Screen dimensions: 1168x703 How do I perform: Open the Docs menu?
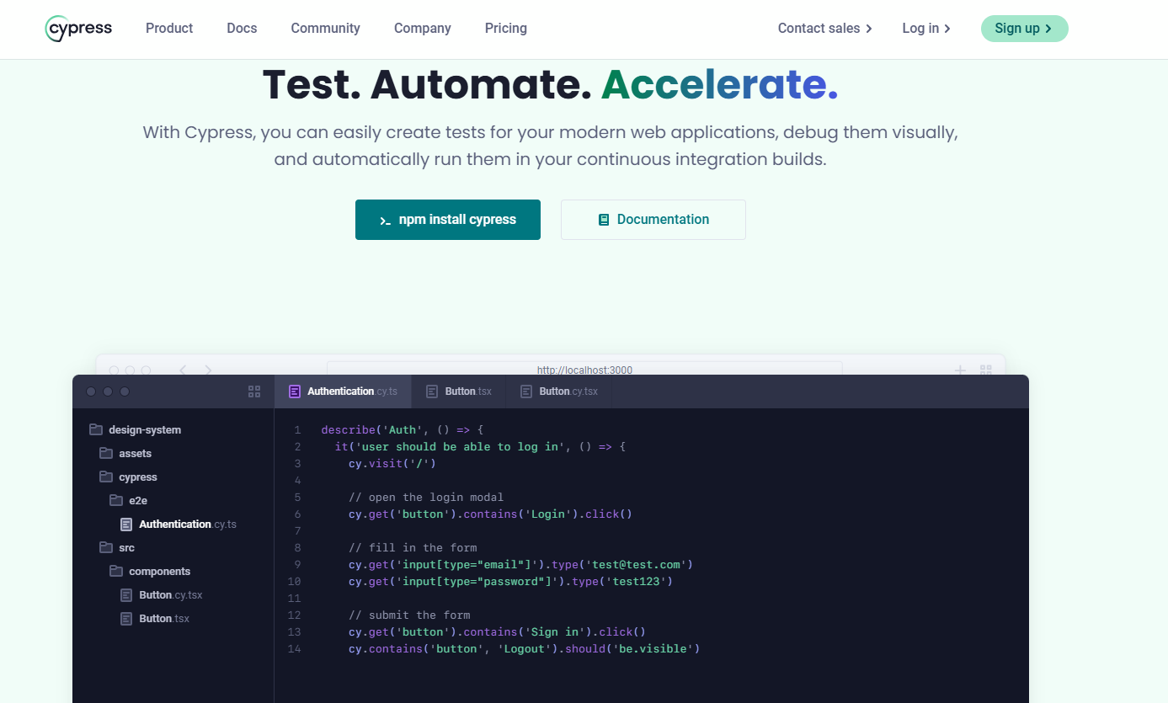click(242, 29)
